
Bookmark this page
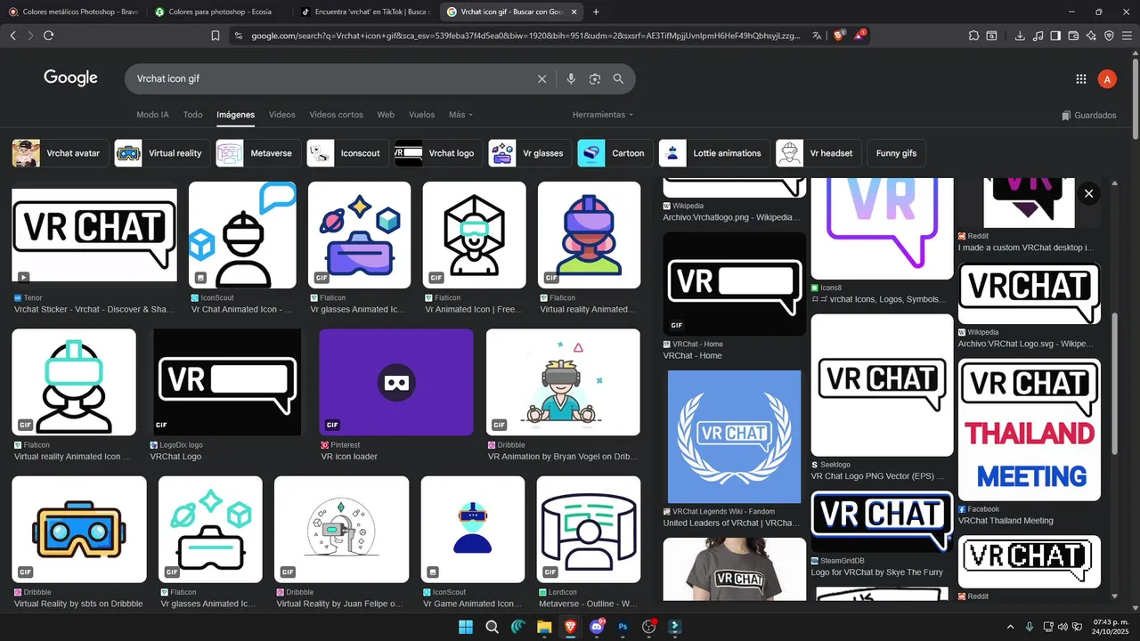coord(216,36)
